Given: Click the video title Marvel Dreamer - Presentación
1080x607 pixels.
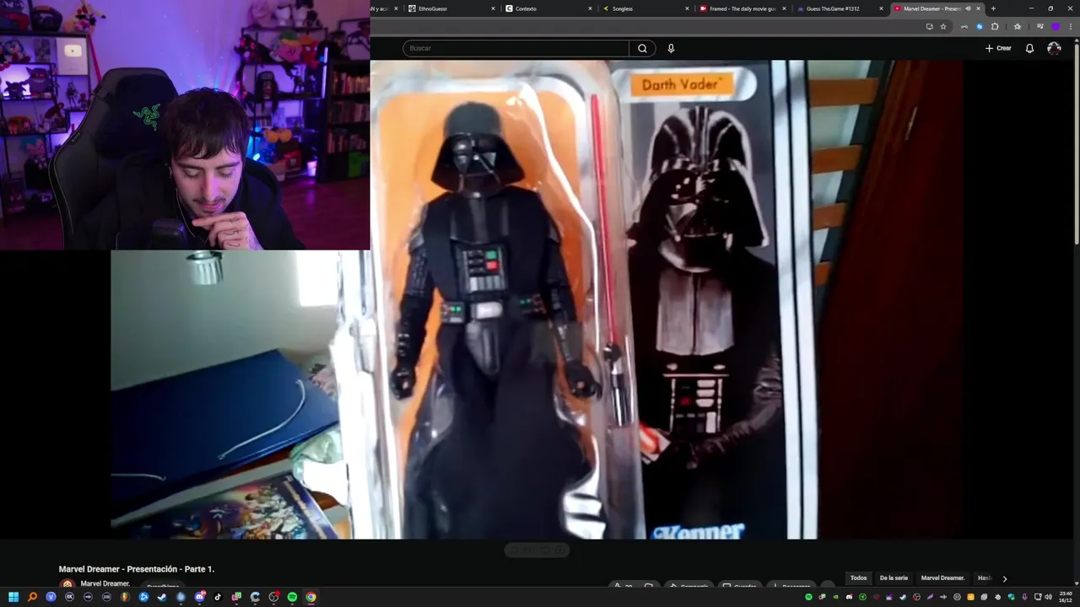Looking at the screenshot, I should click(137, 569).
